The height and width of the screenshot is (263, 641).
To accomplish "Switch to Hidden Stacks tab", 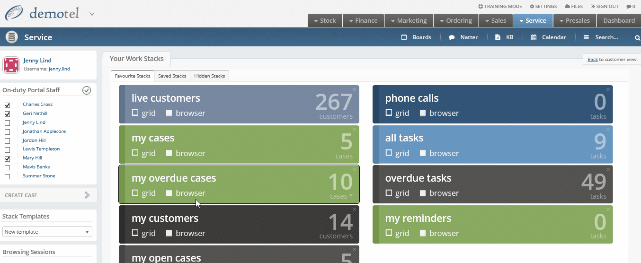I will pyautogui.click(x=210, y=76).
